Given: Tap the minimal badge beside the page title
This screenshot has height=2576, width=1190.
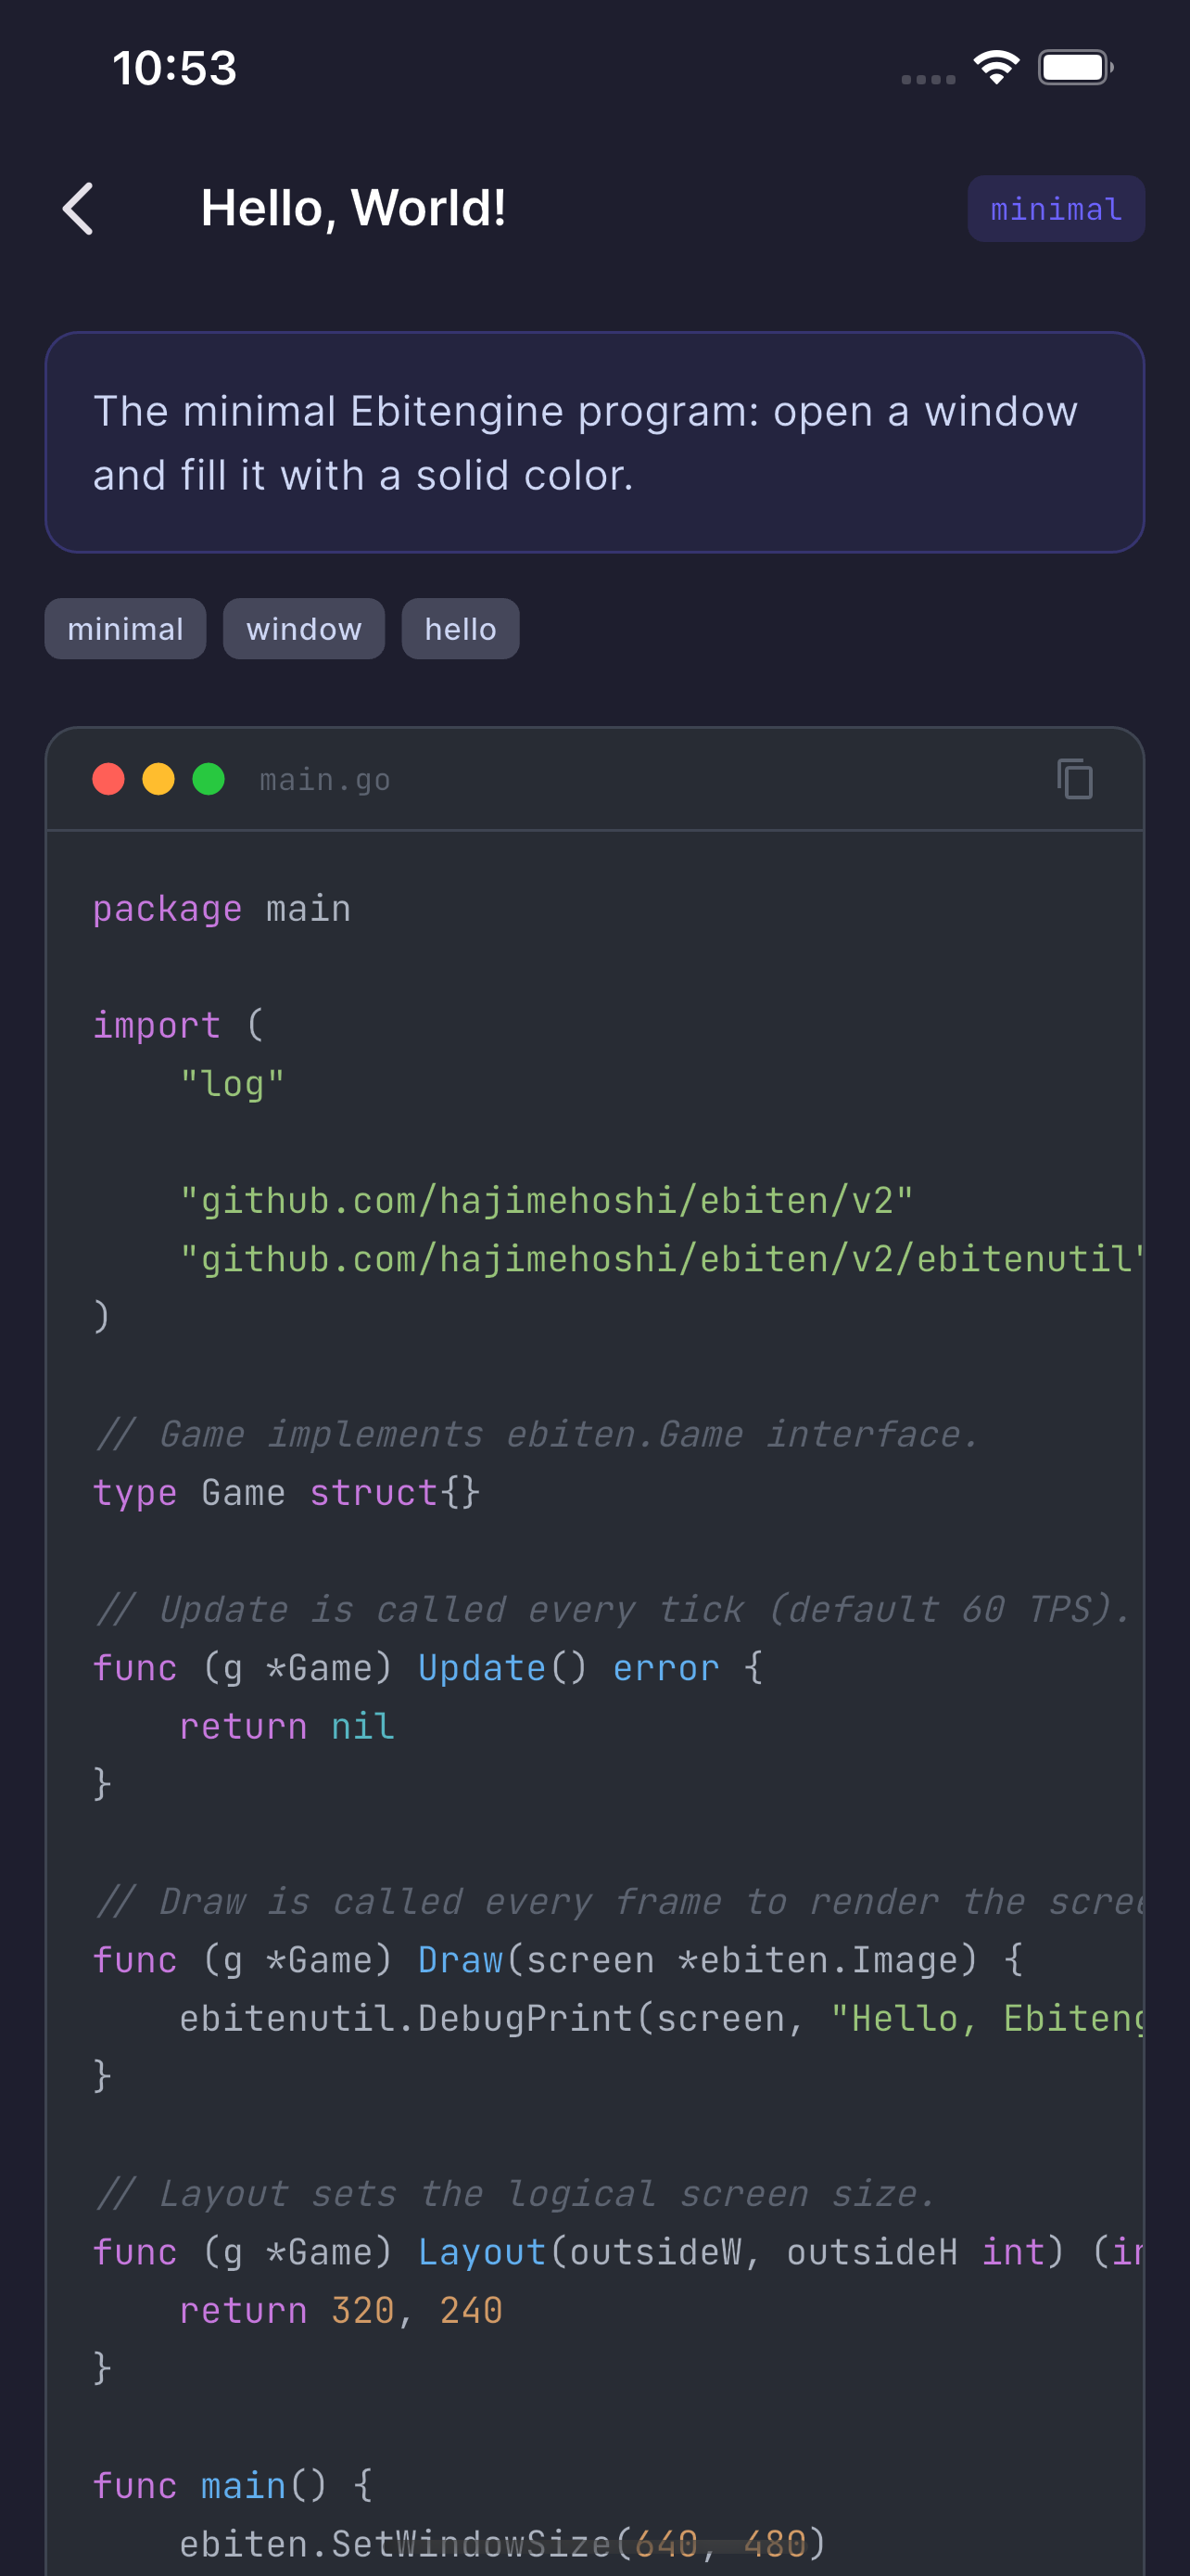Looking at the screenshot, I should click(1055, 209).
